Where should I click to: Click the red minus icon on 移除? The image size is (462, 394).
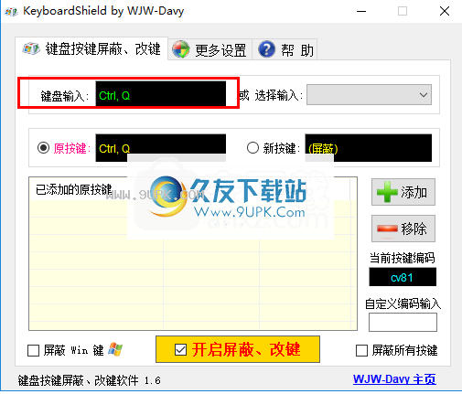387,229
